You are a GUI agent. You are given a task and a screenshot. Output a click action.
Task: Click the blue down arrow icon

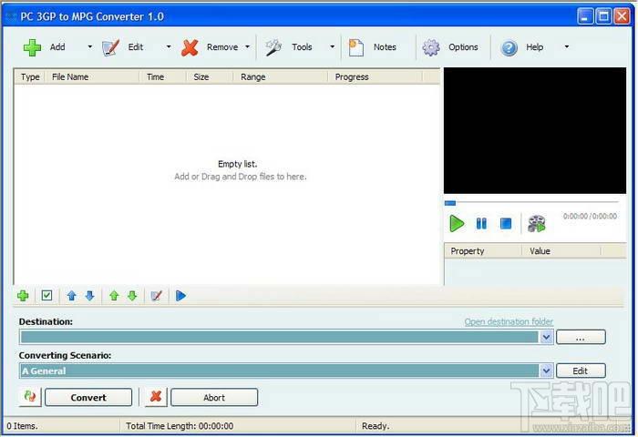90,296
